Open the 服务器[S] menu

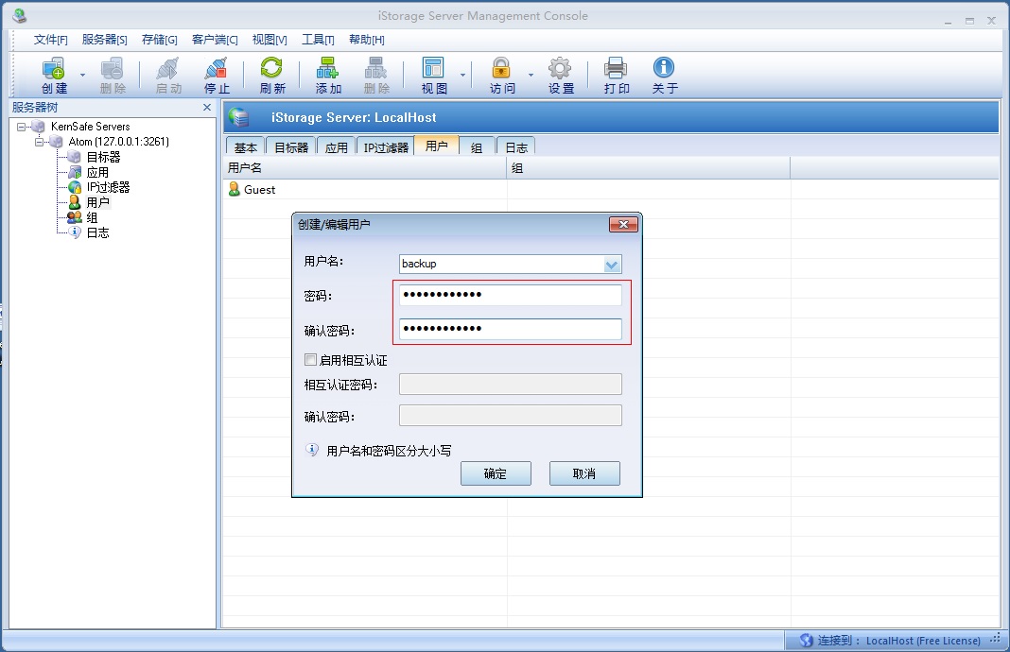tap(104, 40)
